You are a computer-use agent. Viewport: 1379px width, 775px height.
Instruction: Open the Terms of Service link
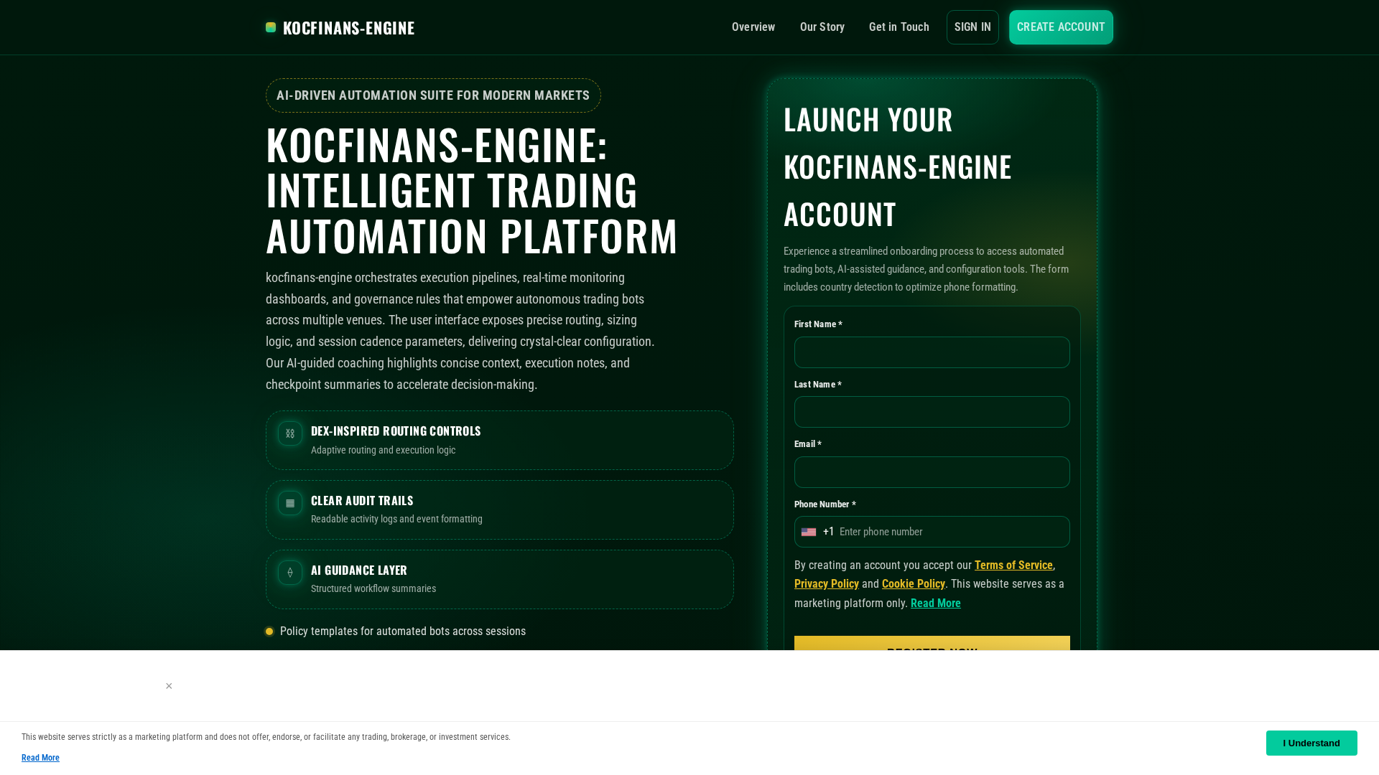pos(1013,565)
